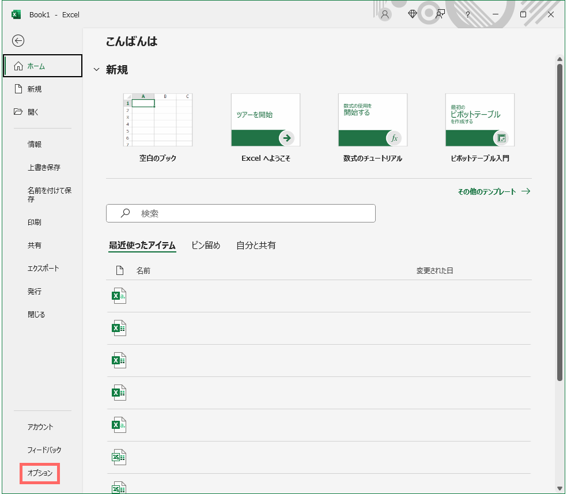Viewport: 567px width, 494px height.
Task: Sort recent files by 名前
Action: (x=143, y=270)
